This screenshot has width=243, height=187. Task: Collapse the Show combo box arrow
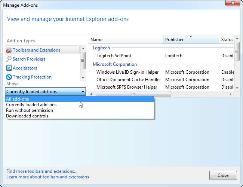82,92
